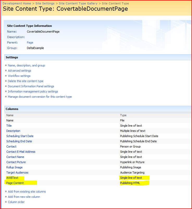Open Name, description, and group settings

[26, 65]
